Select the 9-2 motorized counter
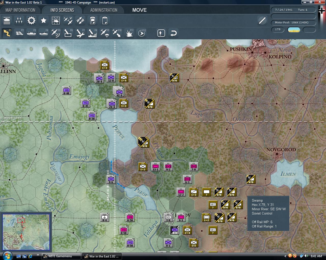This screenshot has height=260, width=326. click(x=168, y=167)
